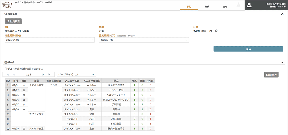Click the 献立 column header
This screenshot has height=135, width=288.
116,81
